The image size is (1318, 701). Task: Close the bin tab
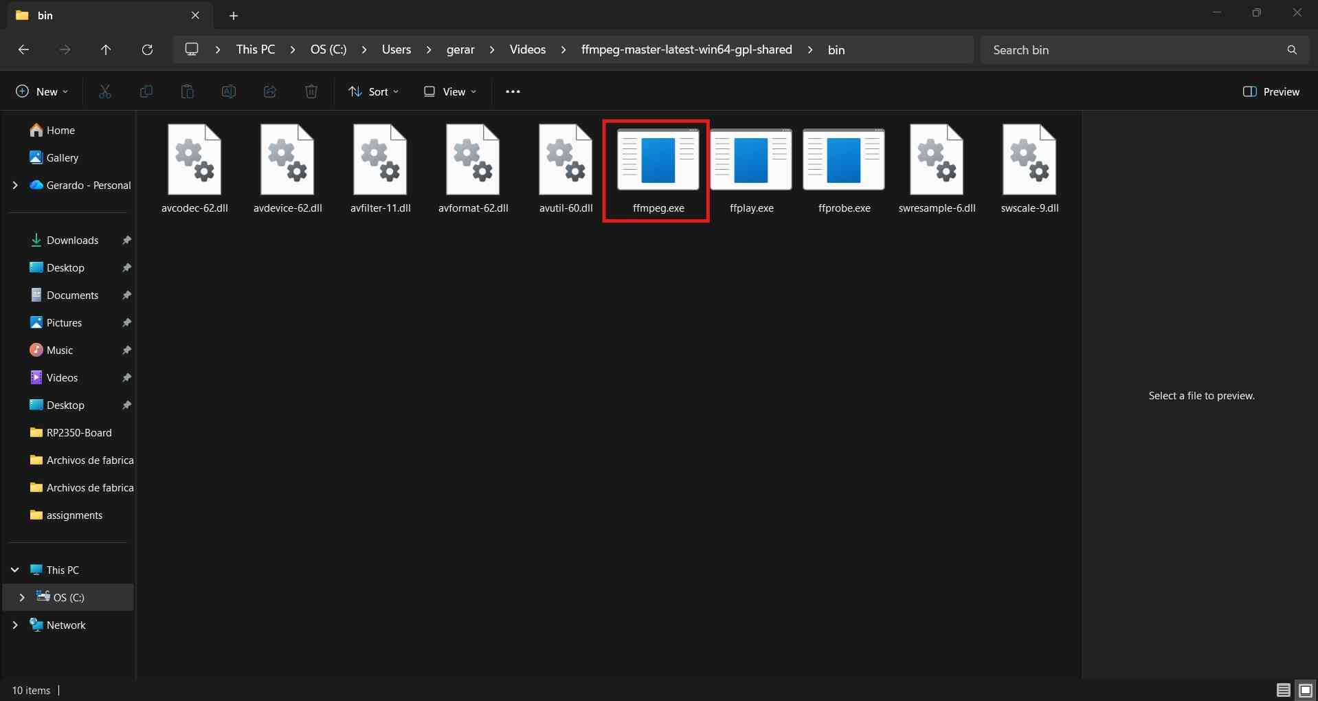(x=195, y=15)
